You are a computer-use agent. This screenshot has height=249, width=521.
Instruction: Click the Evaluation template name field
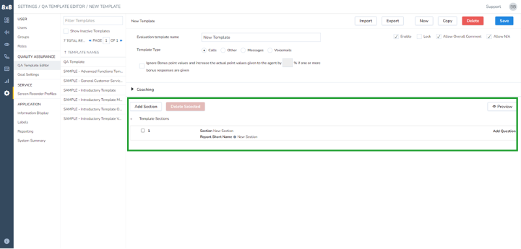(261, 38)
